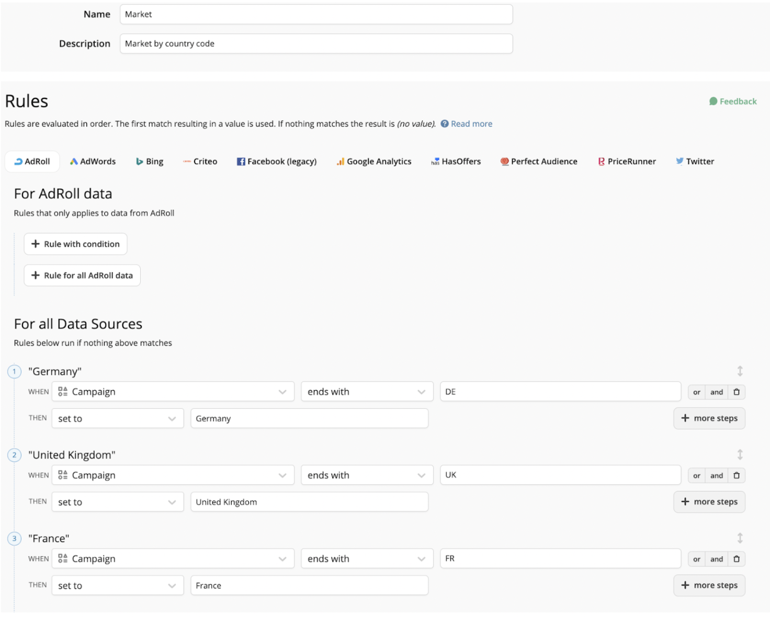Click the 'Rule with condition' button
Image resolution: width=770 pixels, height=617 pixels.
[75, 244]
